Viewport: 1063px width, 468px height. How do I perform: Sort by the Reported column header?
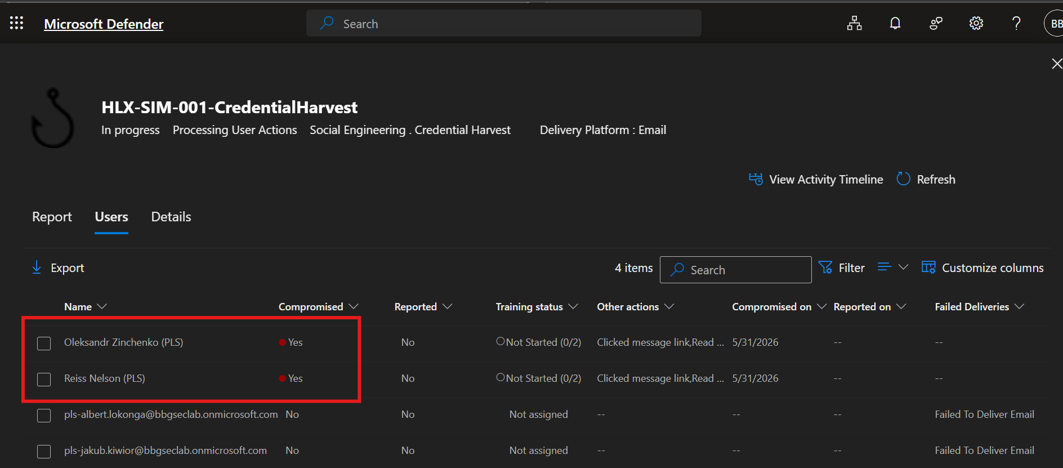click(423, 307)
